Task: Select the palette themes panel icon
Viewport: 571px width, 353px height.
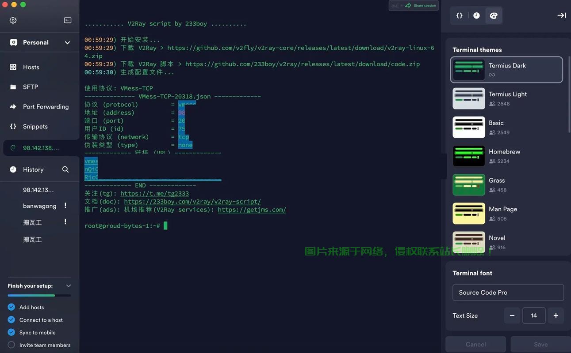Action: (494, 15)
